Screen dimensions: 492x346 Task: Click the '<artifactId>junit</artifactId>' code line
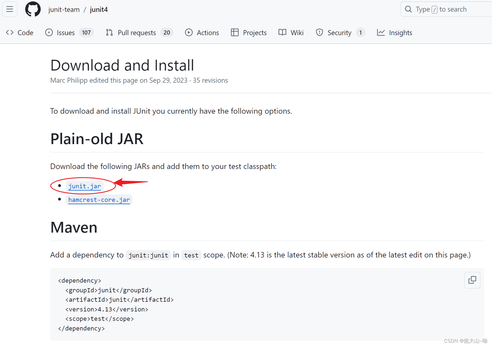pyautogui.click(x=119, y=300)
